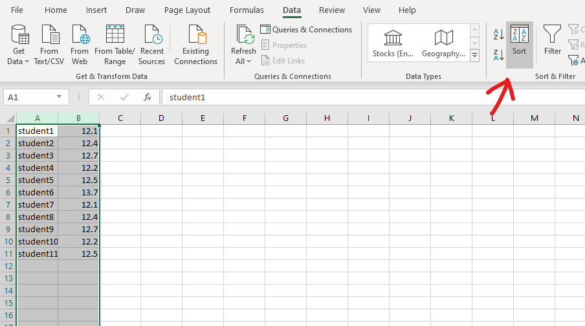Click Queries & Connections button

click(x=306, y=30)
